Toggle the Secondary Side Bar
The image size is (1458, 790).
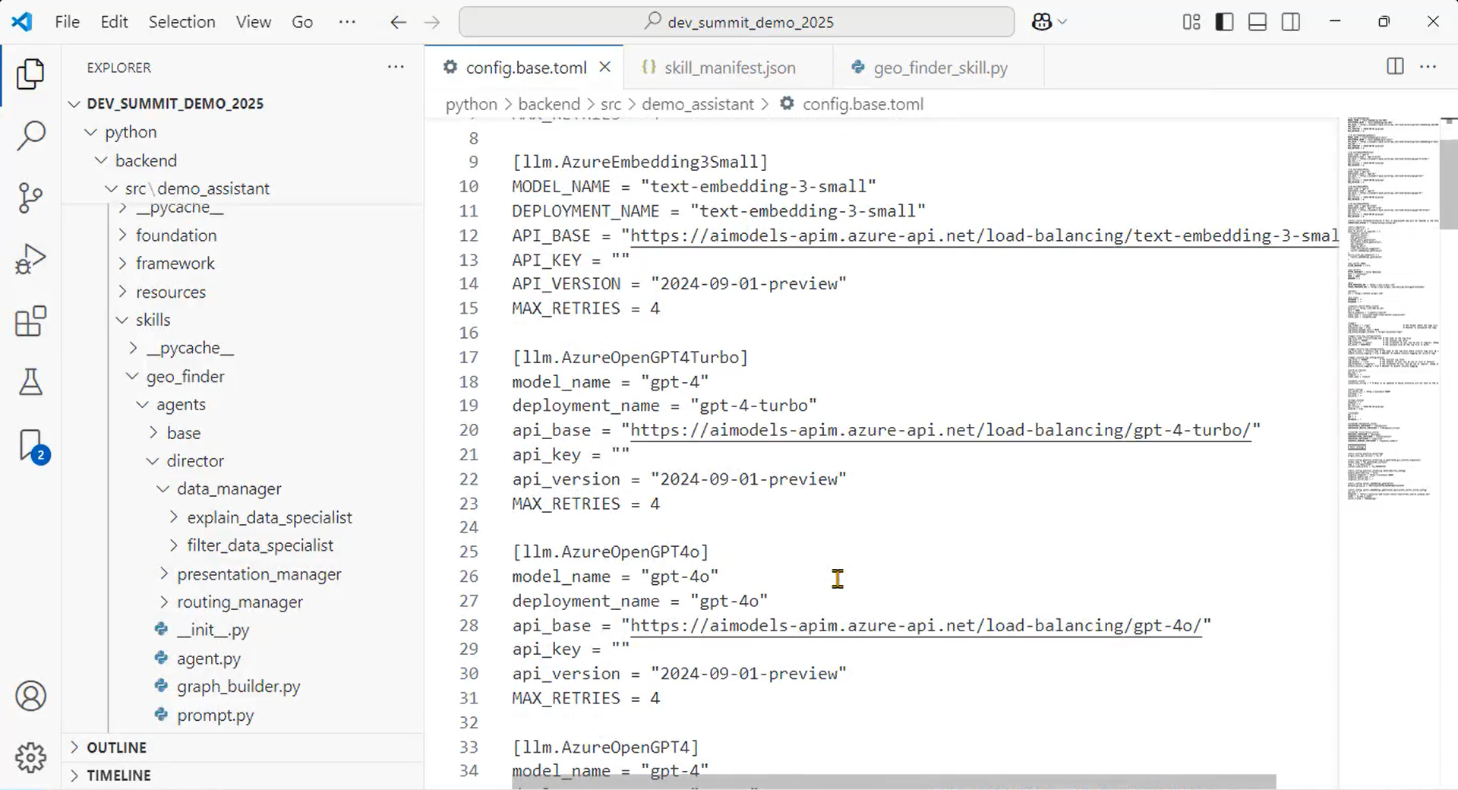[1291, 21]
